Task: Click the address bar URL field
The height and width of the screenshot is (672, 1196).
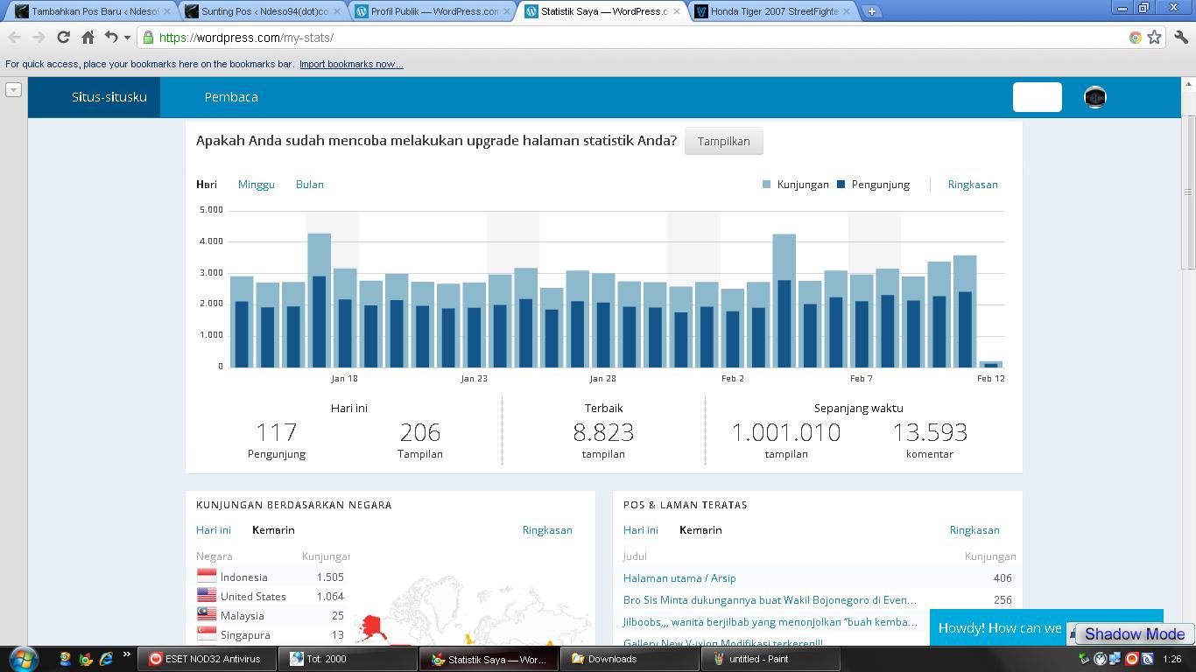Action: 613,38
